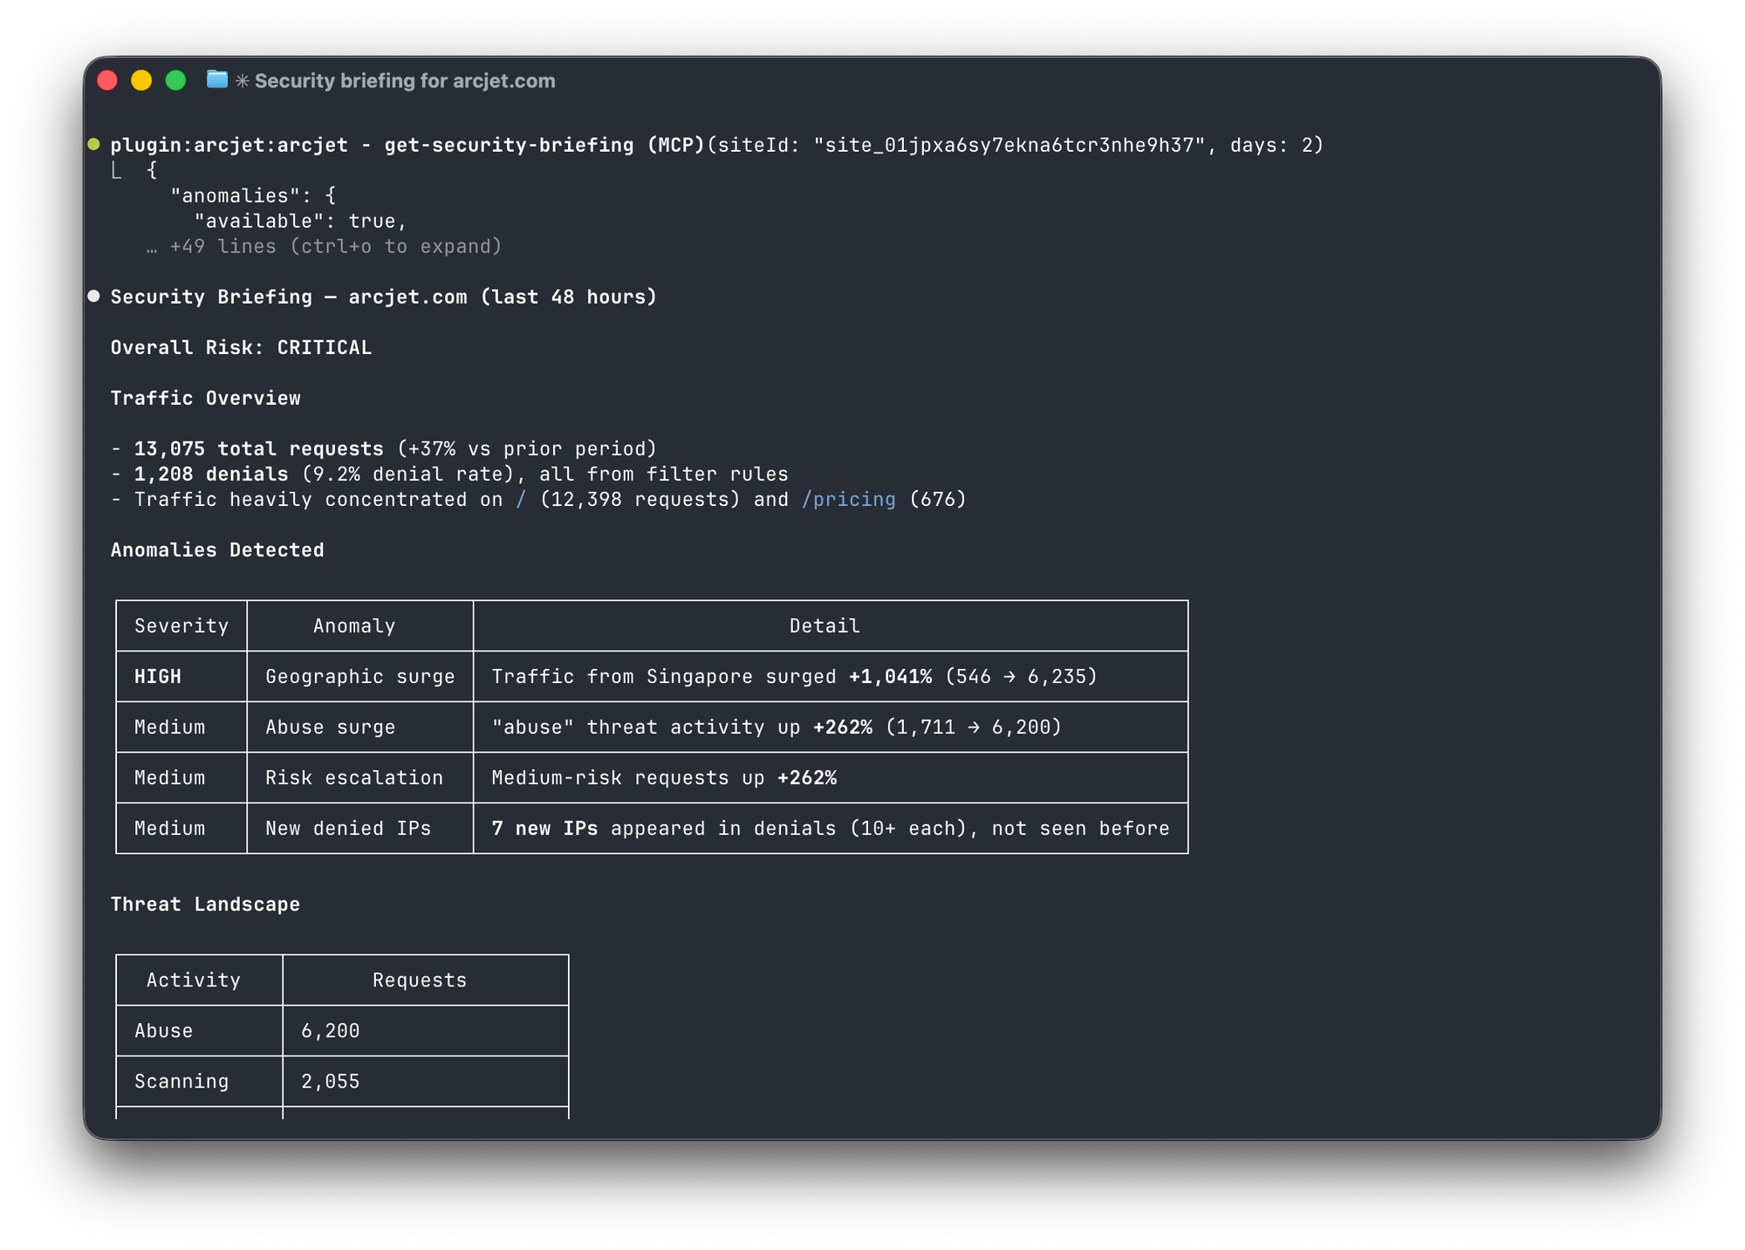Click the white bullet before Security Briefing
This screenshot has width=1745, height=1250.
point(94,297)
